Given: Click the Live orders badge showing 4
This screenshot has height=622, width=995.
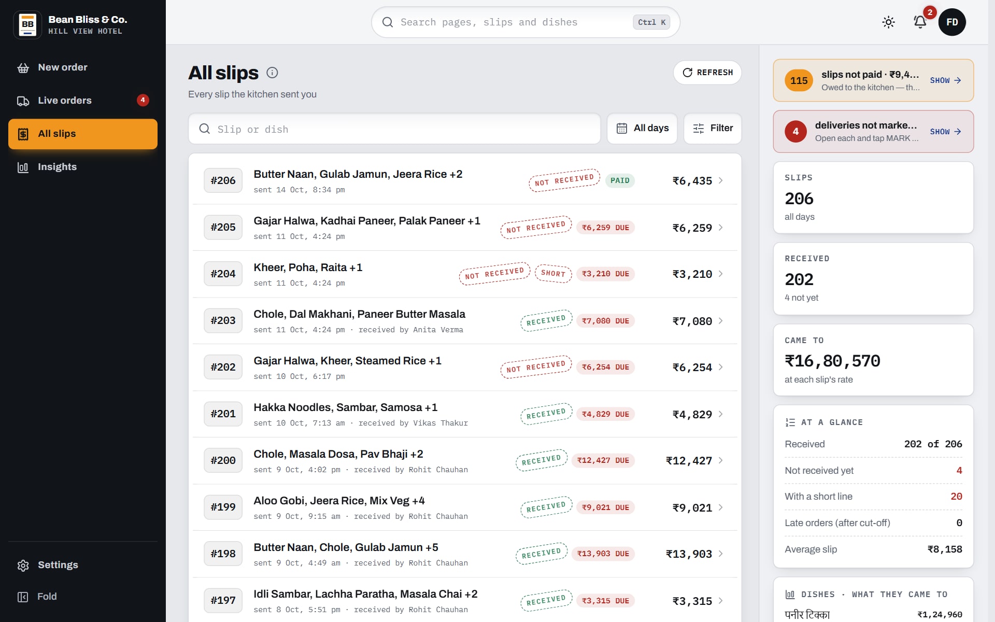Looking at the screenshot, I should 143,100.
